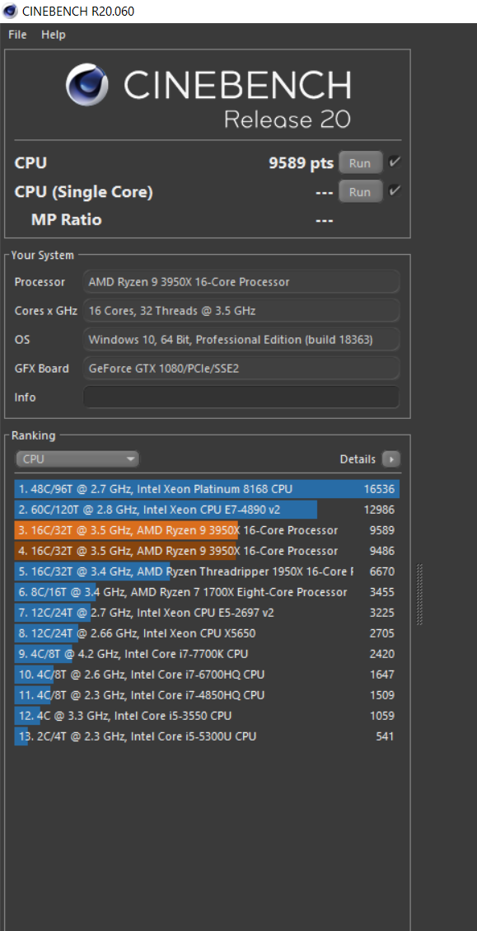Select ranking row Intel Core i7-6700HQ

click(207, 675)
